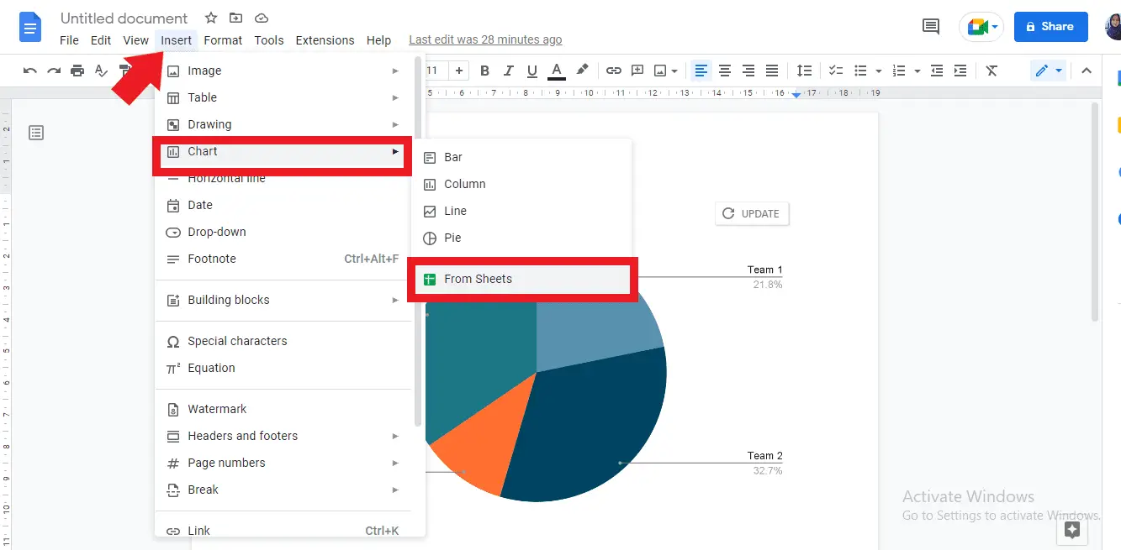The image size is (1121, 550).
Task: Open the insert link icon
Action: click(x=613, y=71)
